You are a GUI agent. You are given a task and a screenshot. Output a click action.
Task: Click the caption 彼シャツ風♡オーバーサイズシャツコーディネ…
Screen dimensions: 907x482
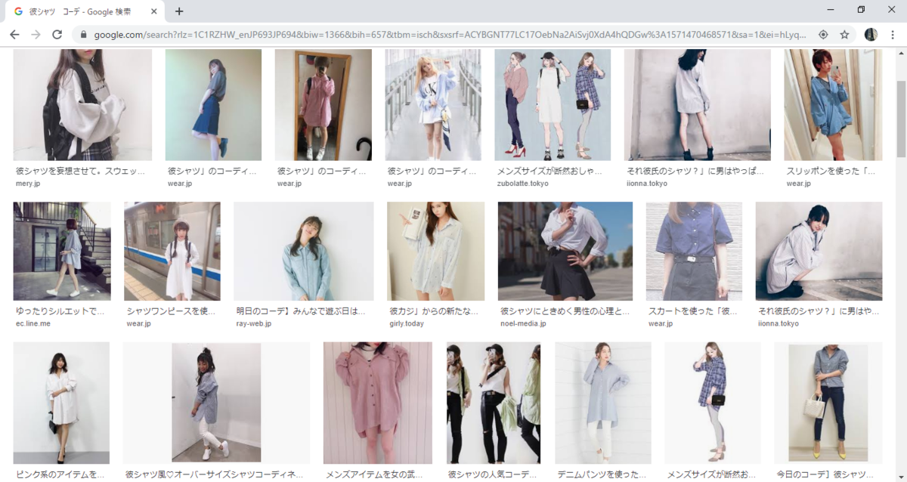pyautogui.click(x=214, y=475)
